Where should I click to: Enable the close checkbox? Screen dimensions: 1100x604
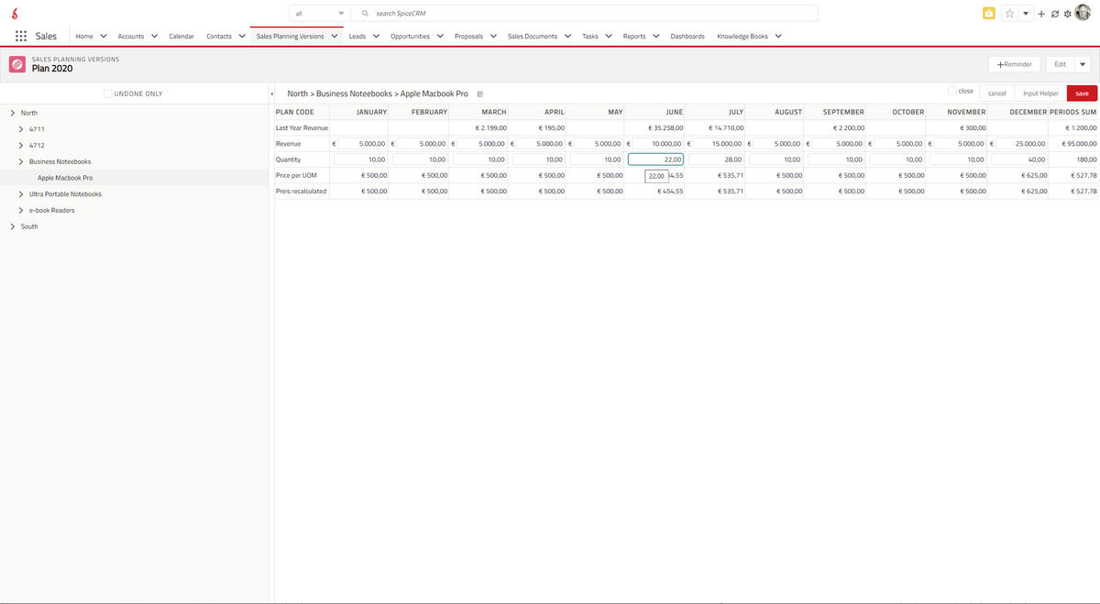952,91
